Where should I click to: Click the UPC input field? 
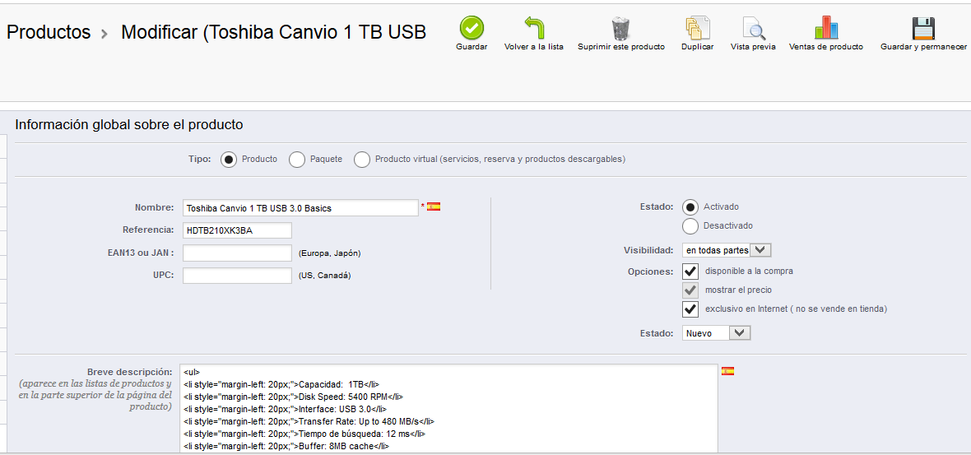[237, 276]
